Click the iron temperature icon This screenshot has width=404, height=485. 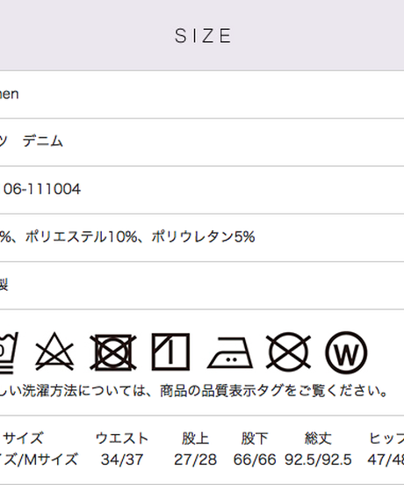coord(230,352)
